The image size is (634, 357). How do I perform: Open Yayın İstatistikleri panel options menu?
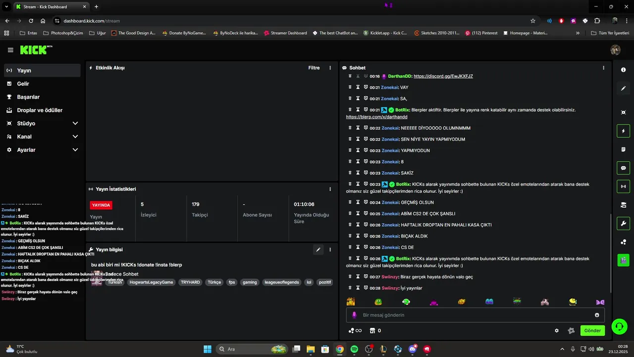[330, 189]
